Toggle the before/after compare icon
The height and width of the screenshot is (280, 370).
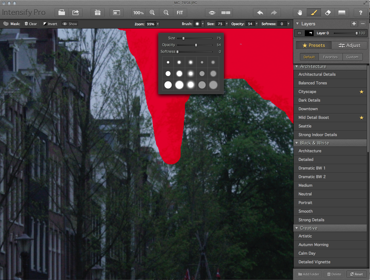226,12
